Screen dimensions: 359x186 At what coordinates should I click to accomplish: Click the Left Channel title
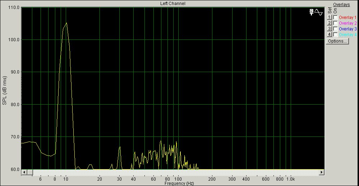(x=172, y=4)
